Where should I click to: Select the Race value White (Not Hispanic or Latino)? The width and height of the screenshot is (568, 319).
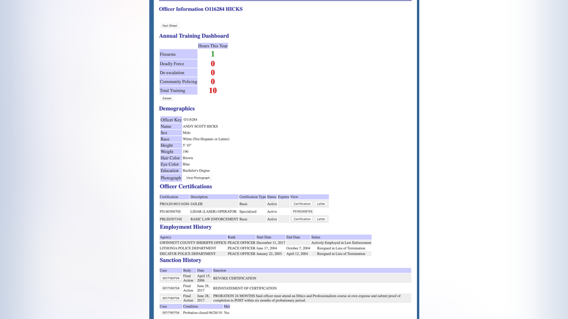[206, 139]
